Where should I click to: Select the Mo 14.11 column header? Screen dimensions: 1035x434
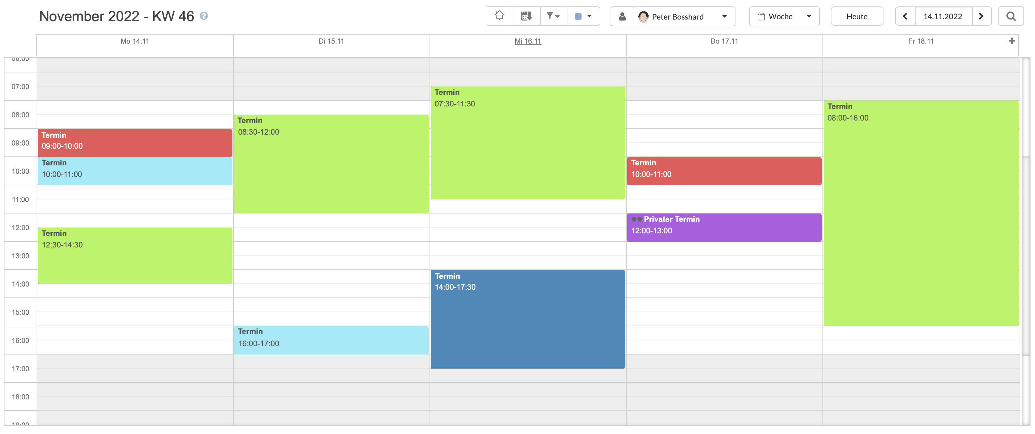click(x=135, y=41)
